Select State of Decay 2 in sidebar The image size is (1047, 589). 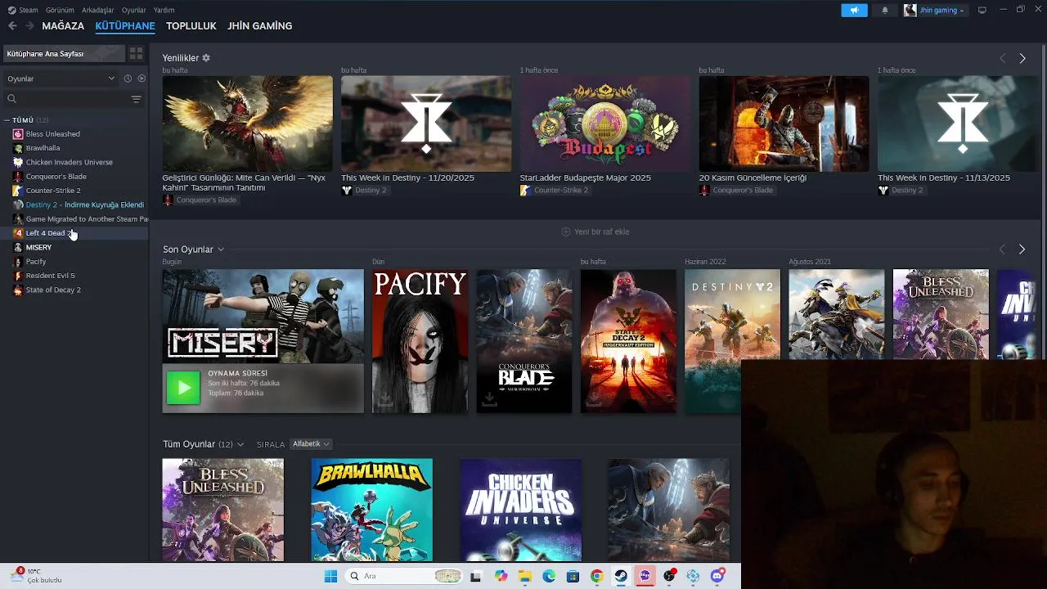53,290
